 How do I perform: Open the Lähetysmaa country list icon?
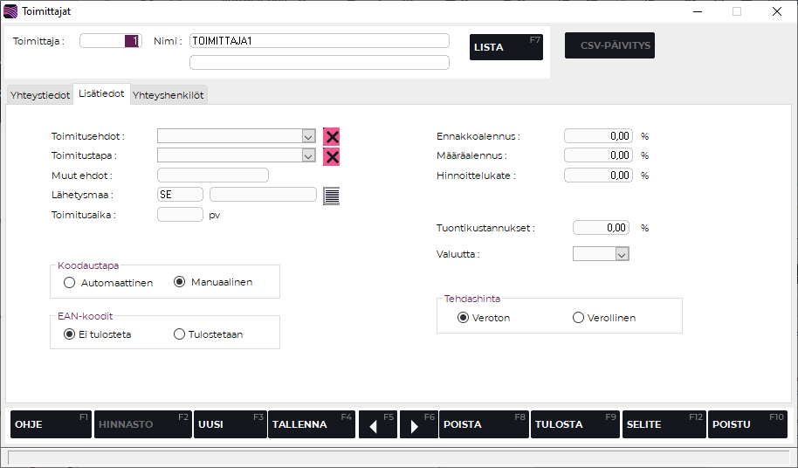(331, 196)
